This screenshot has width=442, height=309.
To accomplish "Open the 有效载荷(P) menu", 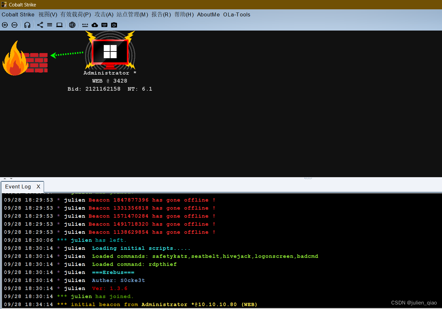I will click(x=76, y=14).
